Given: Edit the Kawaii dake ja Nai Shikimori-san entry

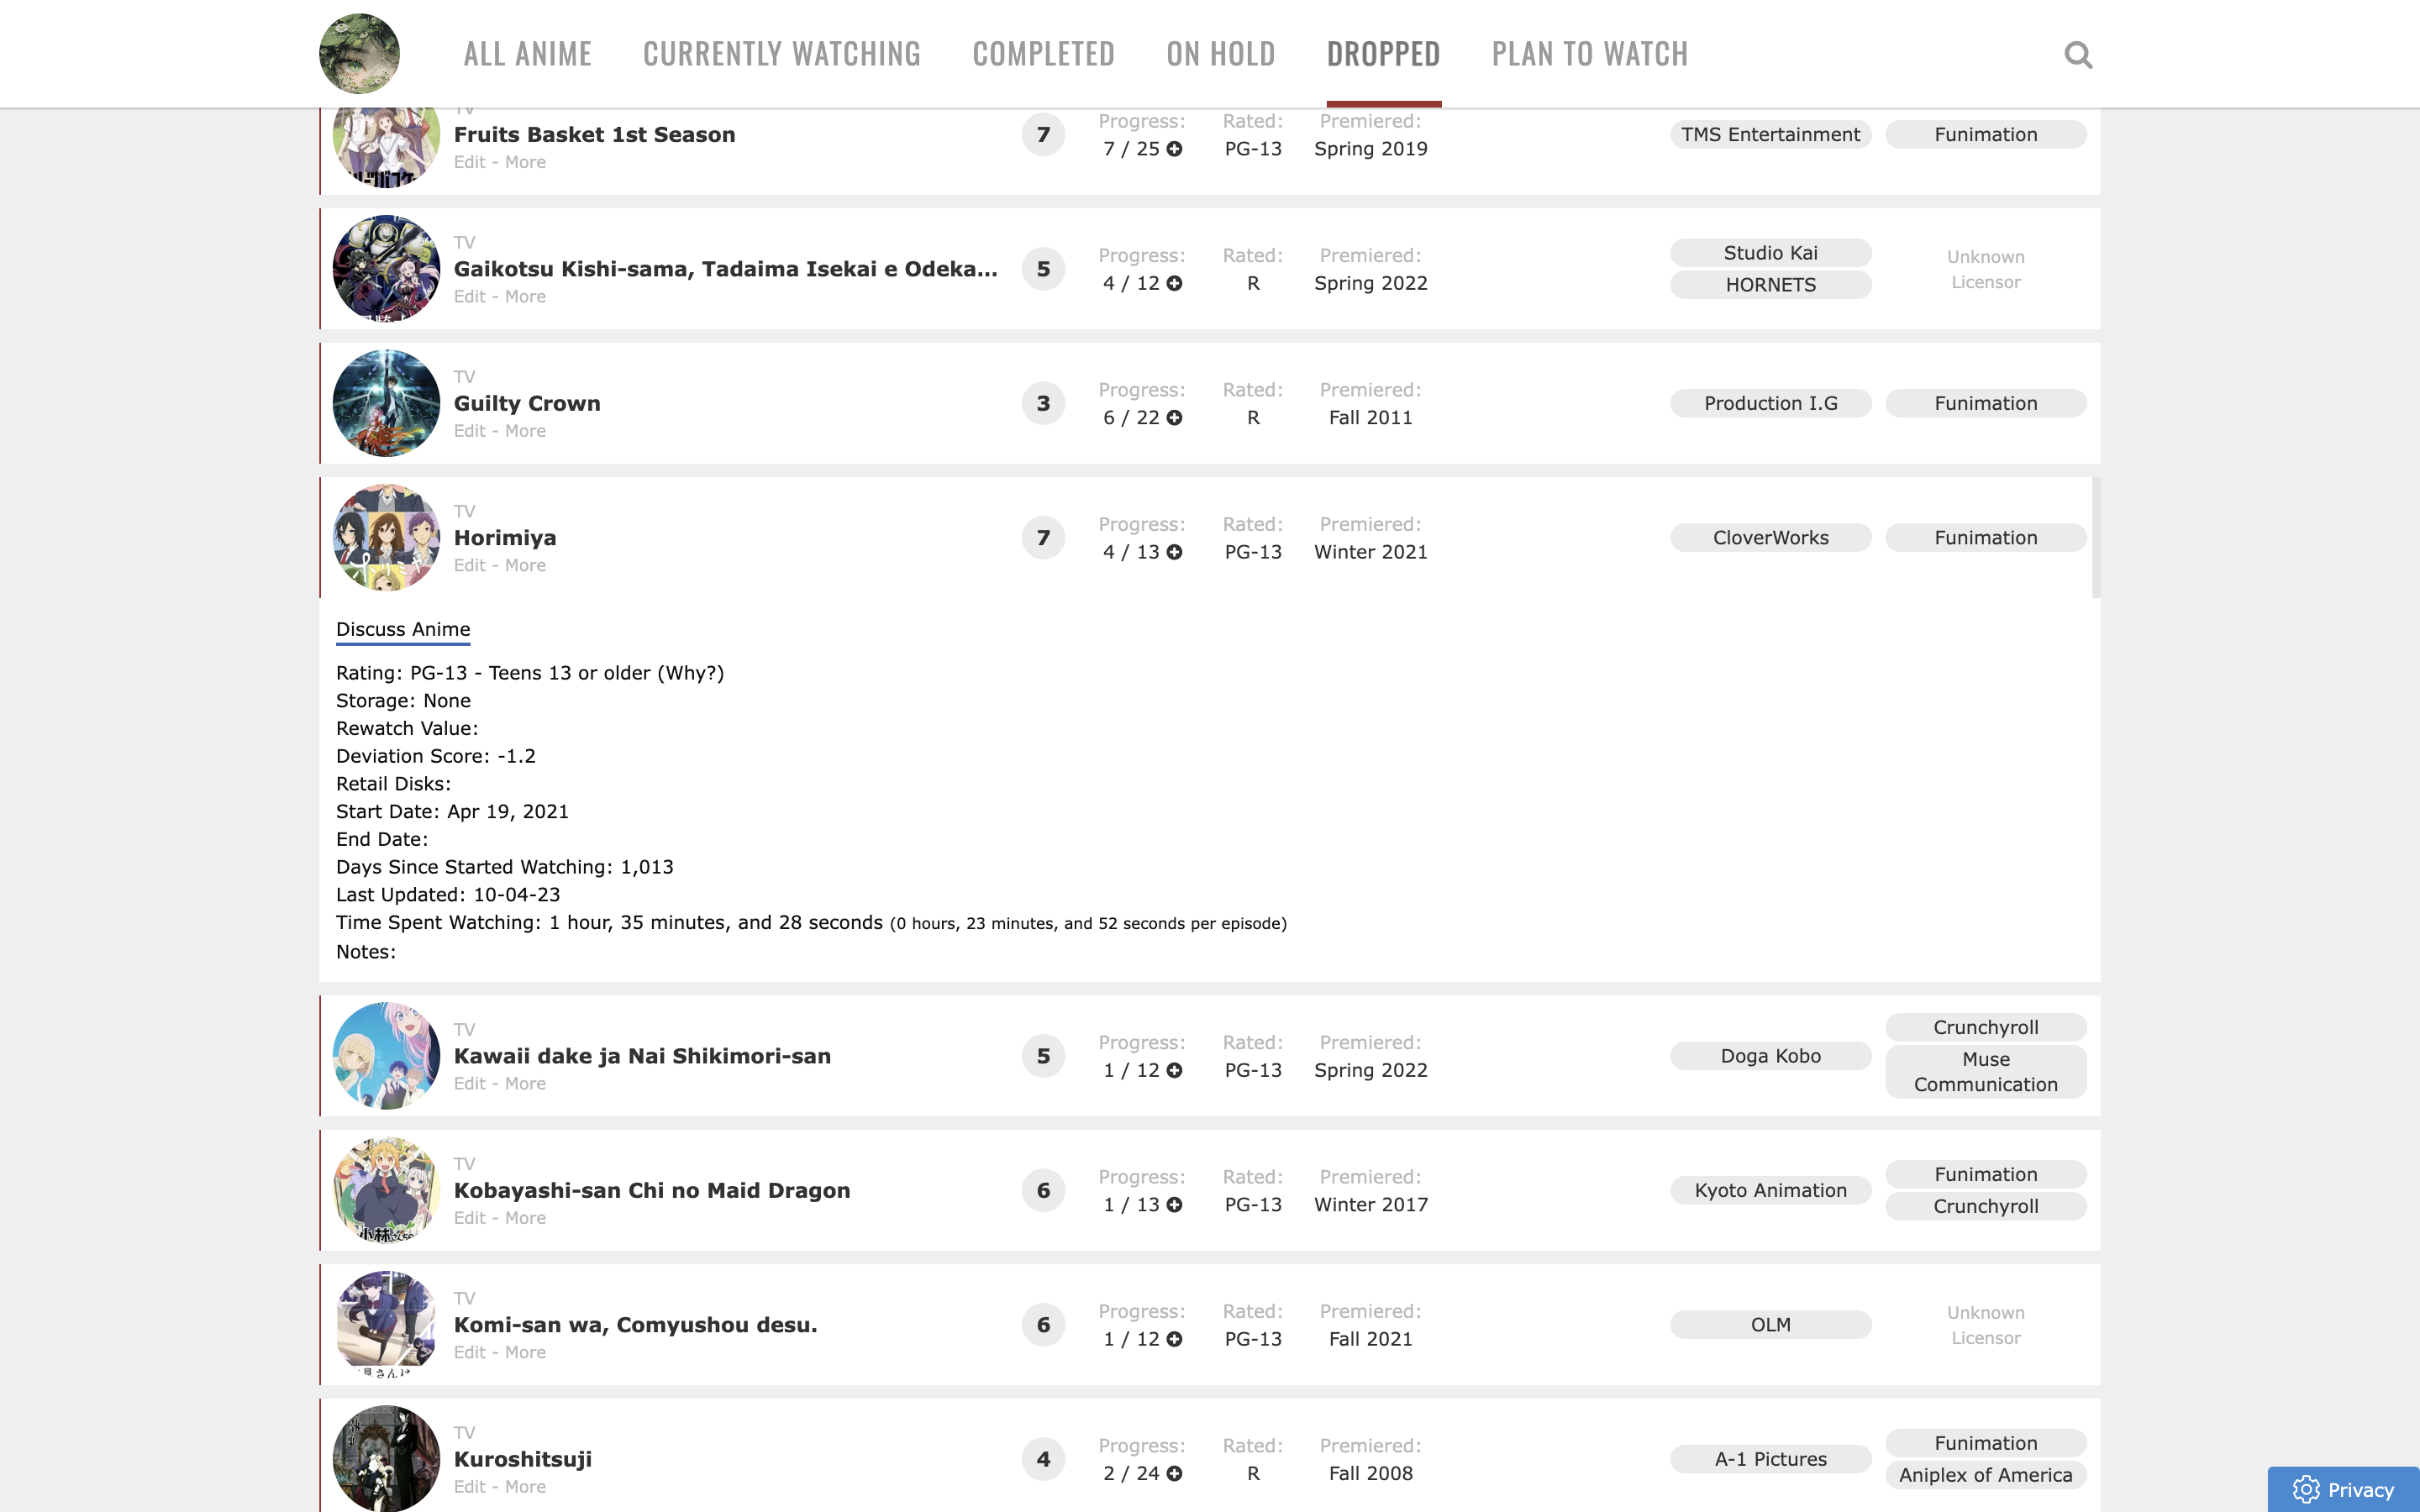Looking at the screenshot, I should click(x=469, y=1084).
